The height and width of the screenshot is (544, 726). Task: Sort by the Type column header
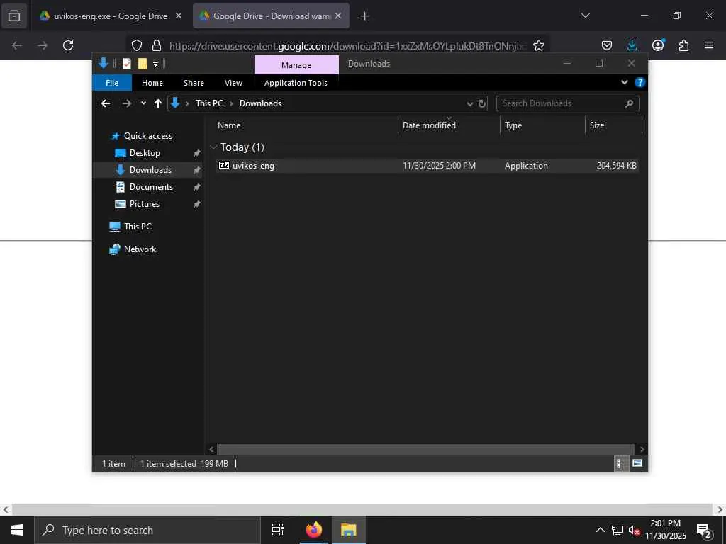(x=542, y=125)
